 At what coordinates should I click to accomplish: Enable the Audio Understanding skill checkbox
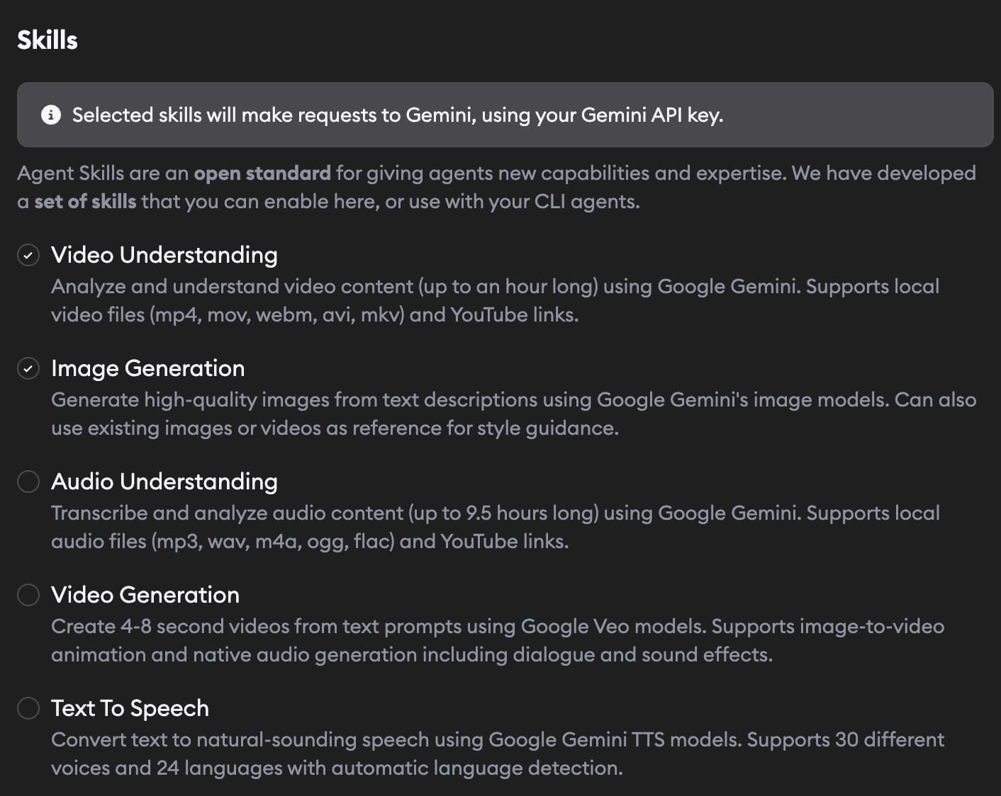tap(28, 482)
